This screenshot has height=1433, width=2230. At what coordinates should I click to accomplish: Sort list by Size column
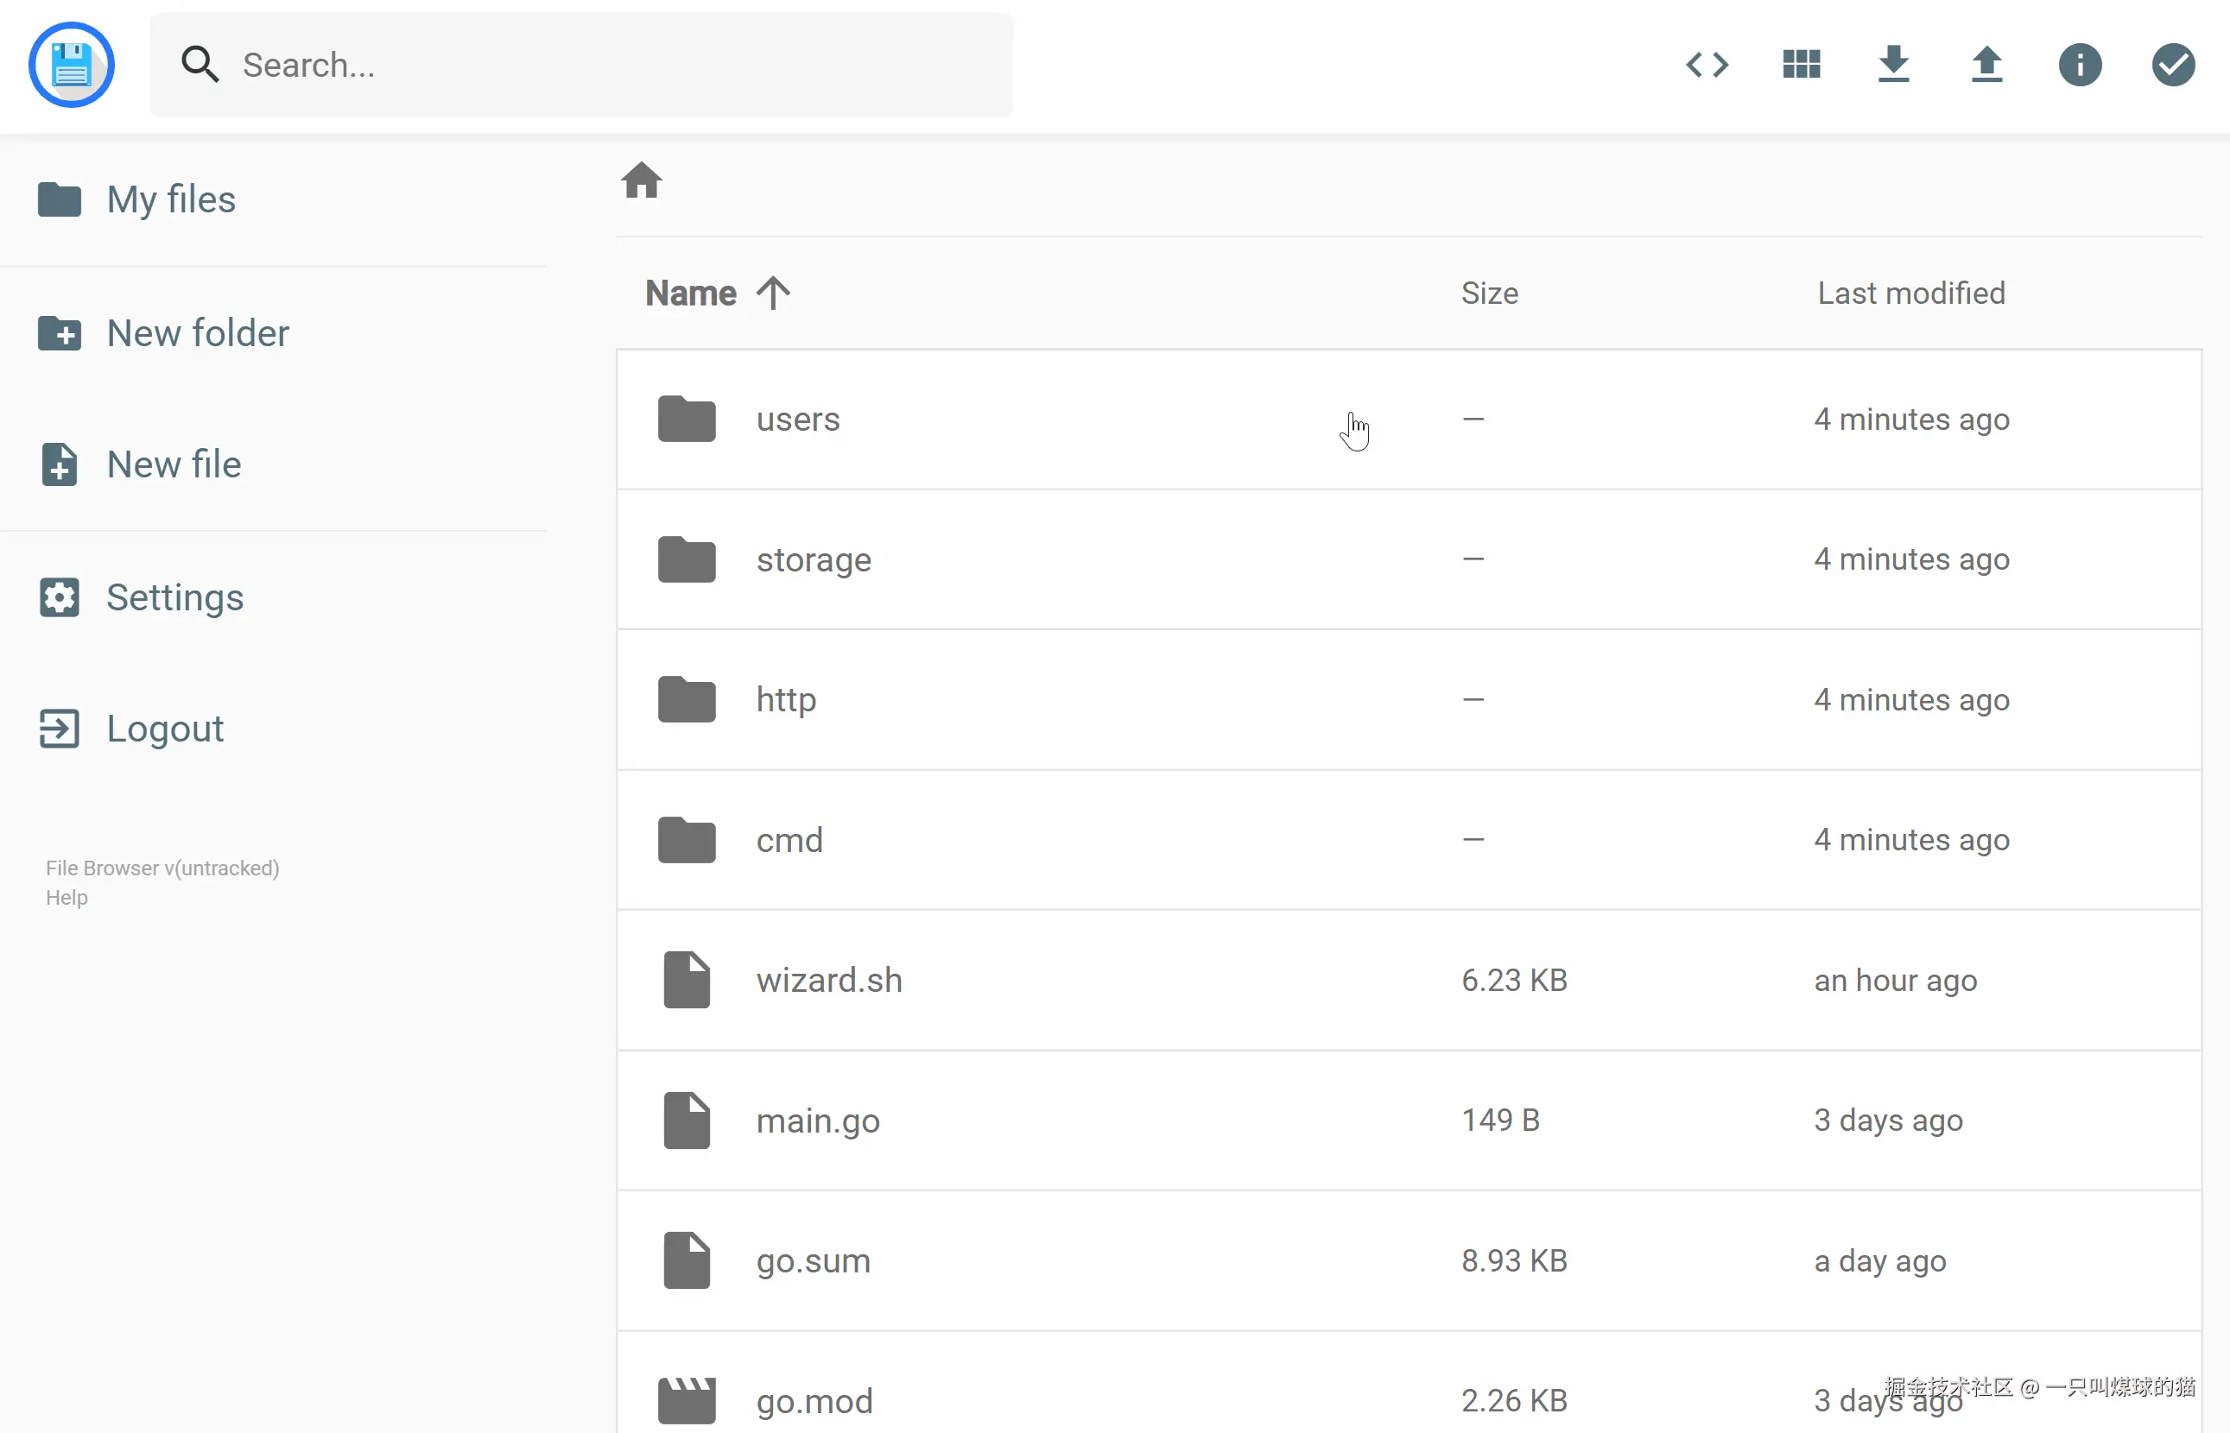click(x=1489, y=294)
